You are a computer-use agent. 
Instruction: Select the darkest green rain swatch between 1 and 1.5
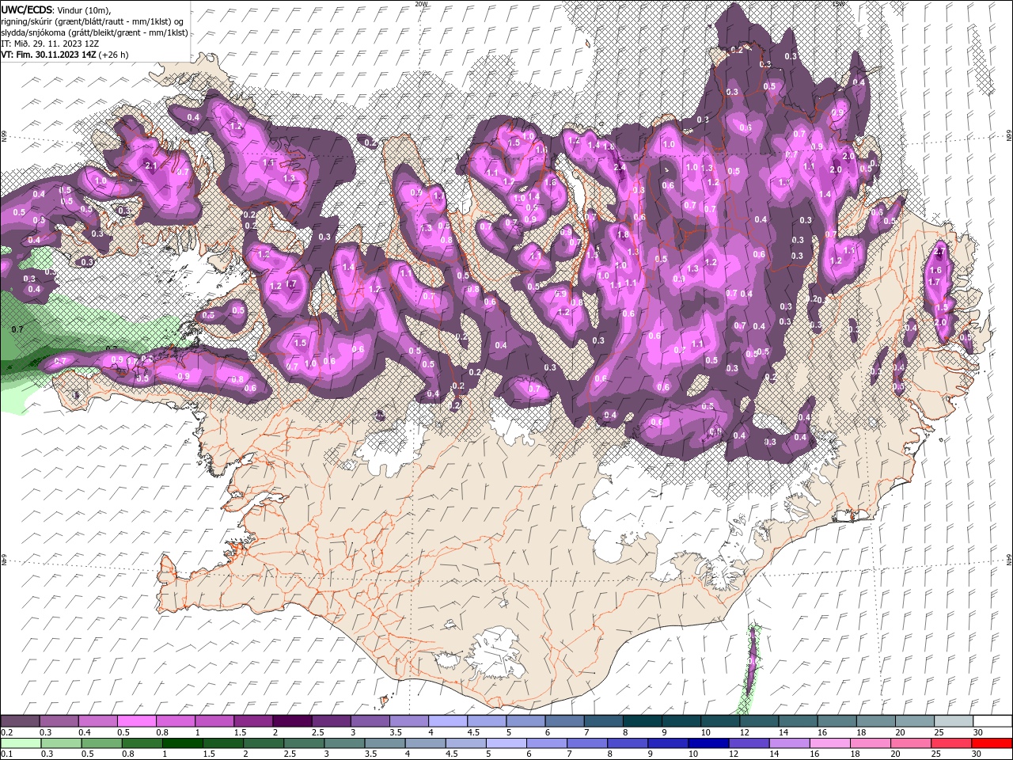coord(182,743)
